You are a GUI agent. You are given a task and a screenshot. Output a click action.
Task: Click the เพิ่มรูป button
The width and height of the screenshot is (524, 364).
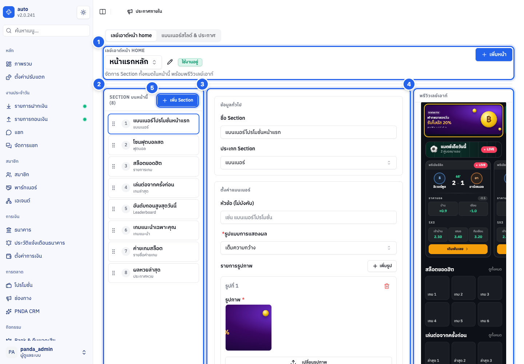point(382,266)
